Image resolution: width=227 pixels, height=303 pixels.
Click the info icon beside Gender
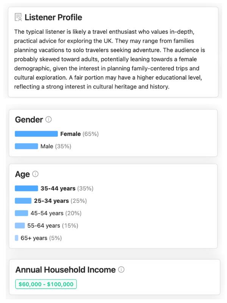tap(48, 120)
